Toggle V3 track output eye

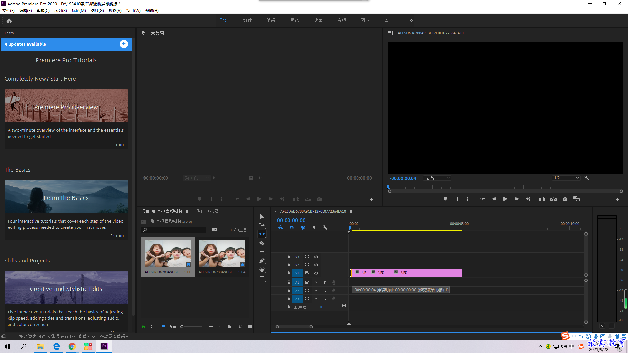click(316, 257)
